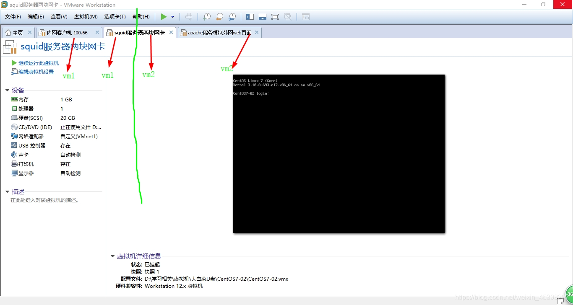Click the send Ctrl+Alt+Del toolbar icon
The height and width of the screenshot is (305, 573).
point(189,17)
